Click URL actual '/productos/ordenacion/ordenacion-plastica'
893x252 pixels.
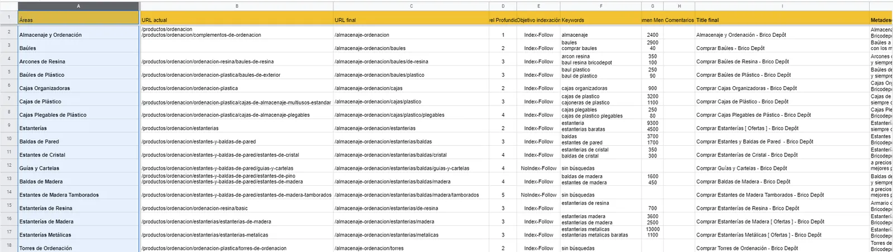(x=237, y=86)
